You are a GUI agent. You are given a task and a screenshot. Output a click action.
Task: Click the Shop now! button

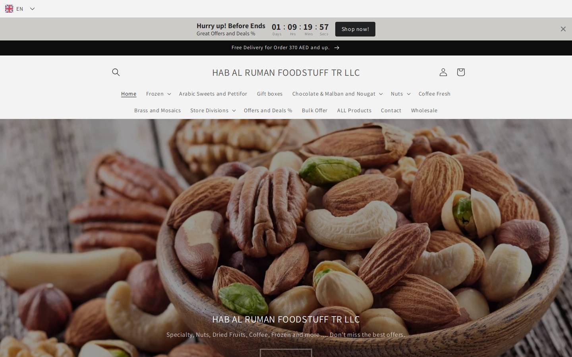click(x=355, y=29)
